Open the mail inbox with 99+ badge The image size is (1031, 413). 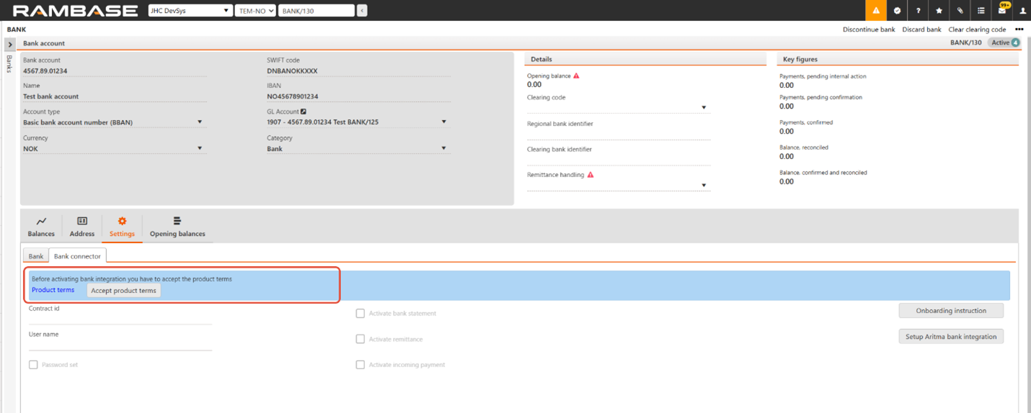point(1002,11)
